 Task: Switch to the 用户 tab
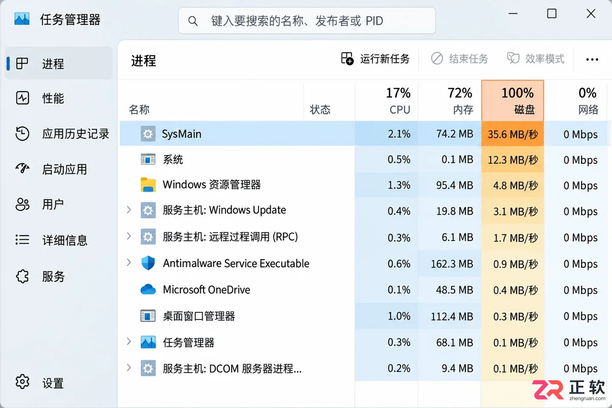tap(59, 204)
